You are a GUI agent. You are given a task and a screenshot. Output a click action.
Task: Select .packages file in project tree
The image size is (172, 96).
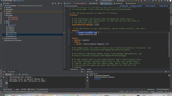(11, 31)
